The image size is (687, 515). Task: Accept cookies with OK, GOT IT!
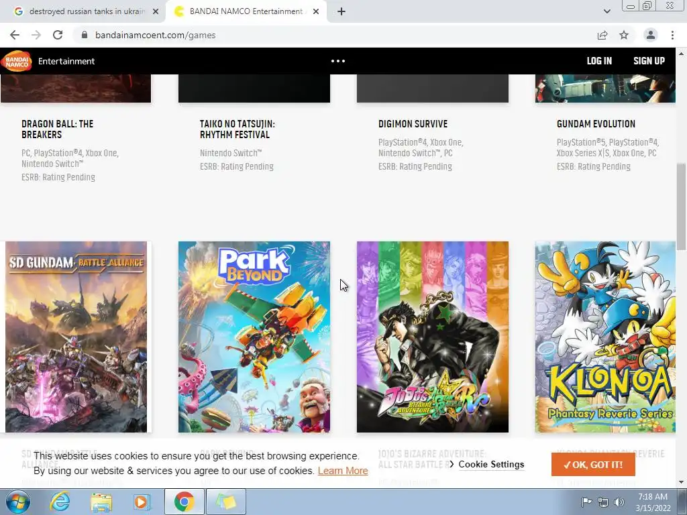(x=593, y=465)
